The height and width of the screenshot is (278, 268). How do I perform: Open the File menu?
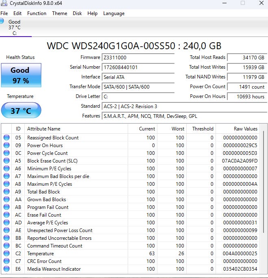pyautogui.click(x=4, y=13)
